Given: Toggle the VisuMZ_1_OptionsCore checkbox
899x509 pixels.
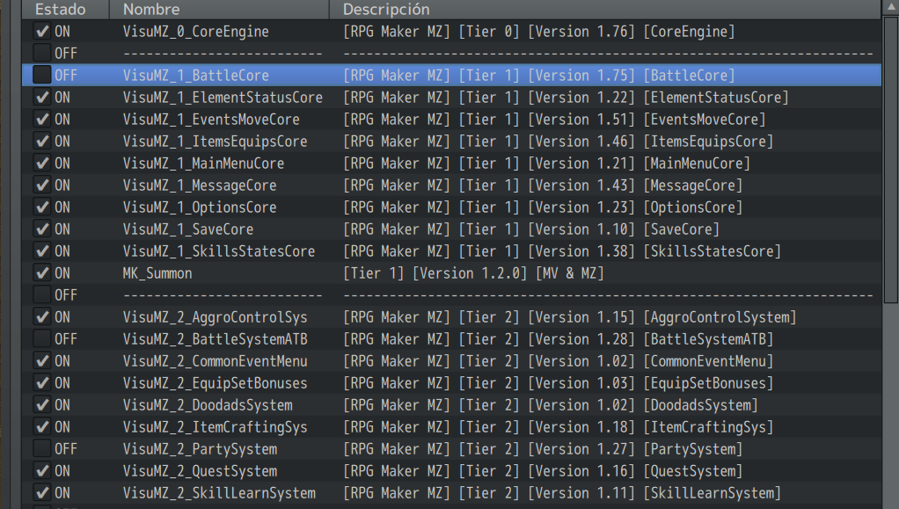Looking at the screenshot, I should click(x=42, y=207).
